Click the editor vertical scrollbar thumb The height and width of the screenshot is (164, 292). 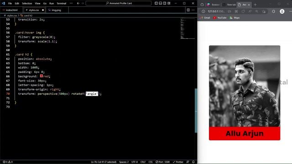pyautogui.click(x=196, y=111)
